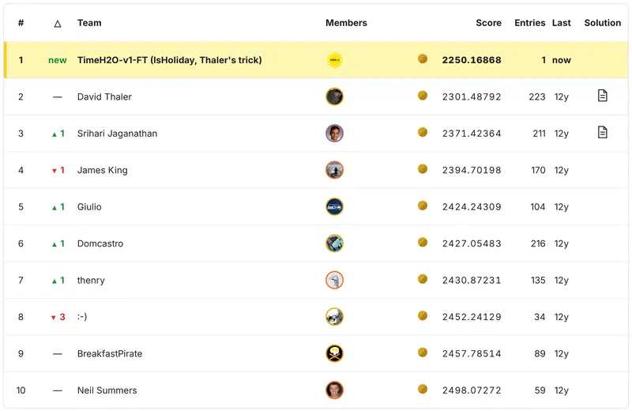
Task: Click the Entries column header
Action: pyautogui.click(x=529, y=23)
